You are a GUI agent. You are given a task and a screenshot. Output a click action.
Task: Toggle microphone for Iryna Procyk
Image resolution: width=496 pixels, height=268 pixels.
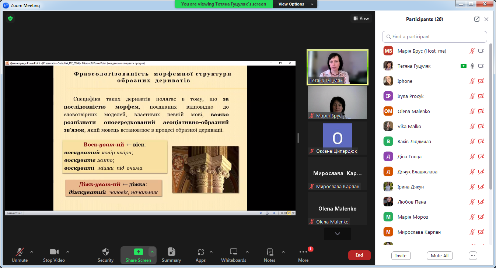[472, 96]
